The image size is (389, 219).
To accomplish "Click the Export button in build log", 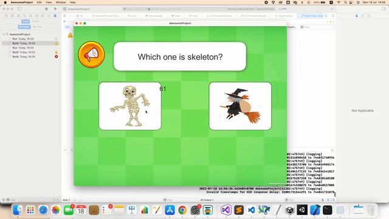I will pyautogui.click(x=292, y=27).
